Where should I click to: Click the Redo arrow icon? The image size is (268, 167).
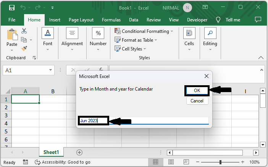tap(37, 7)
